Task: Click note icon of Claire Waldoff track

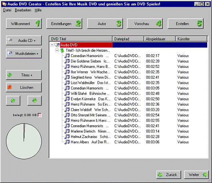Action: [x=67, y=110]
